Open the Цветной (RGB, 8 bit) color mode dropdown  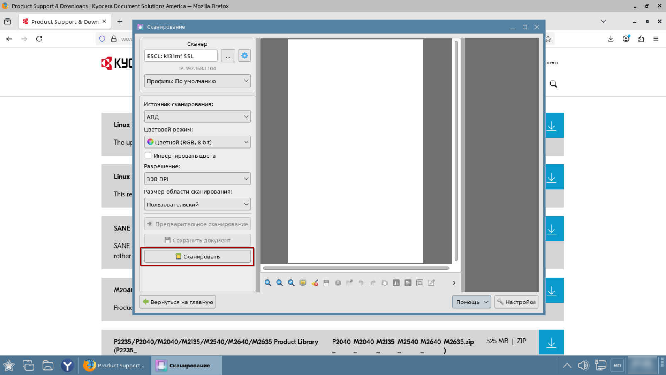tap(197, 142)
